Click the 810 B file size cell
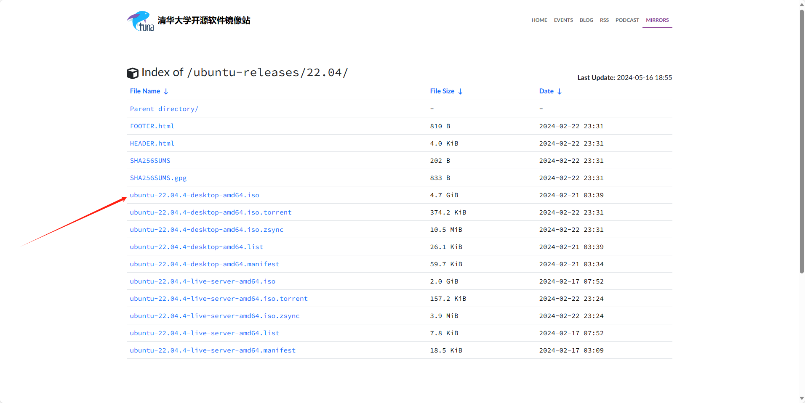 coord(440,126)
